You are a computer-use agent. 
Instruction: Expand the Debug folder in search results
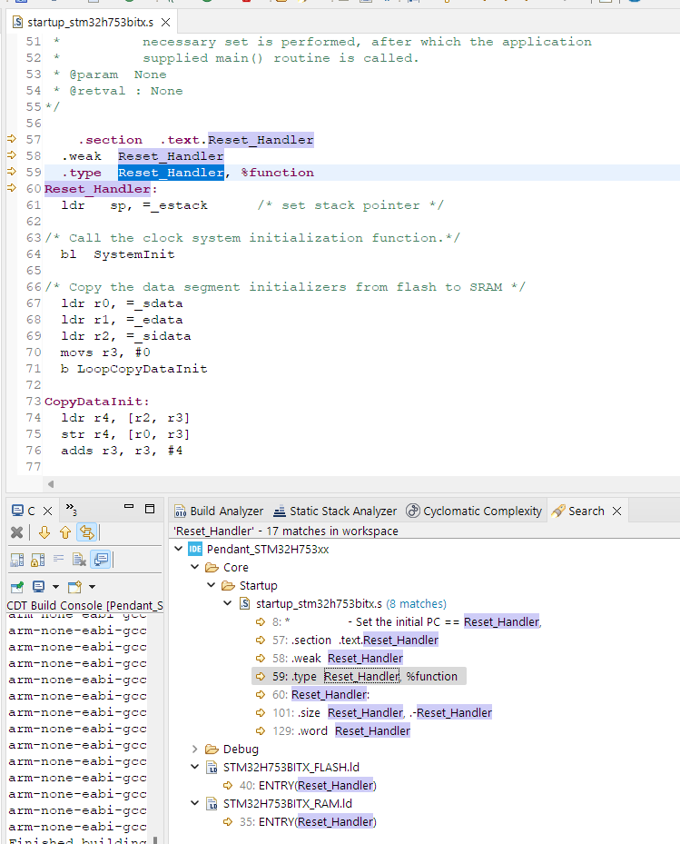click(x=194, y=750)
